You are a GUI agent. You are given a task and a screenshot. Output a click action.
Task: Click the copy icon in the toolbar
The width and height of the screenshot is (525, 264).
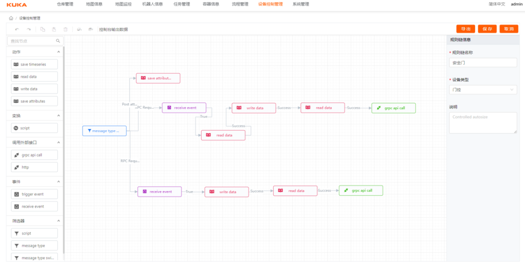click(43, 29)
